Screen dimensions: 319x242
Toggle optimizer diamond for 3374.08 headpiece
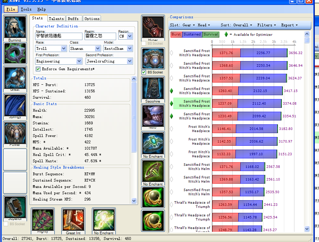172,103
